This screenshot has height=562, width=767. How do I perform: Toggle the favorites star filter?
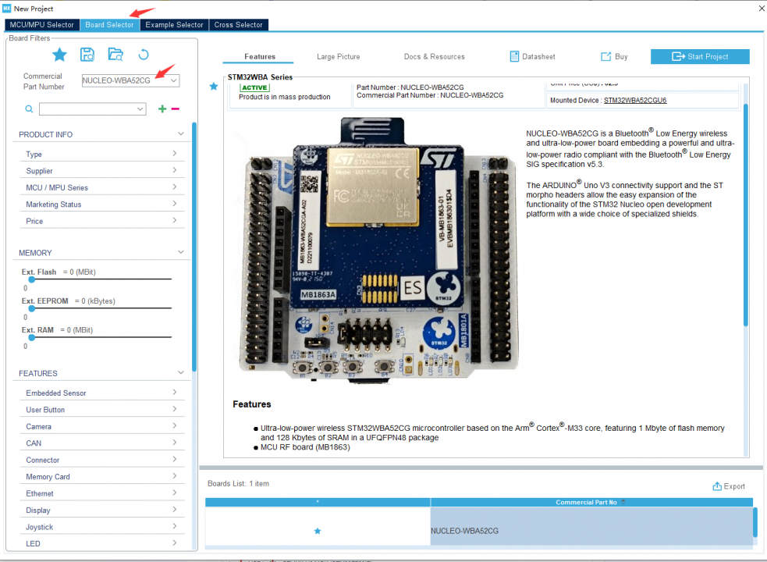[x=59, y=54]
